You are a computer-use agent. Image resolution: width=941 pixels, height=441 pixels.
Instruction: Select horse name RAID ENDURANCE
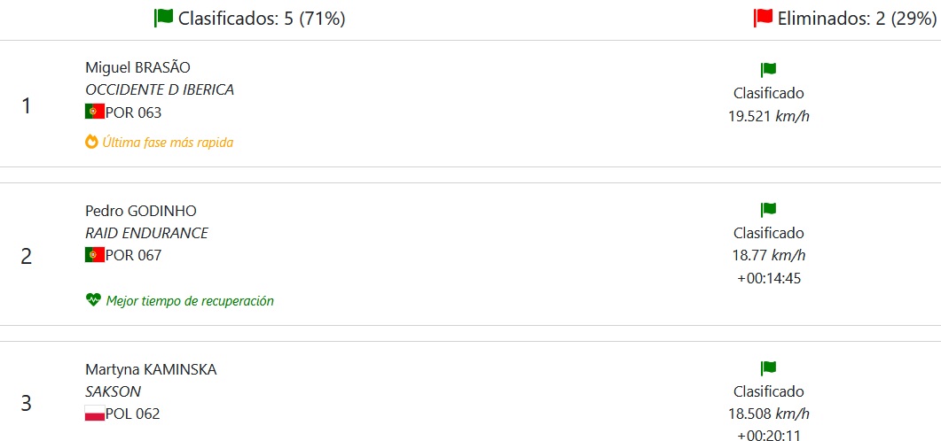(146, 233)
